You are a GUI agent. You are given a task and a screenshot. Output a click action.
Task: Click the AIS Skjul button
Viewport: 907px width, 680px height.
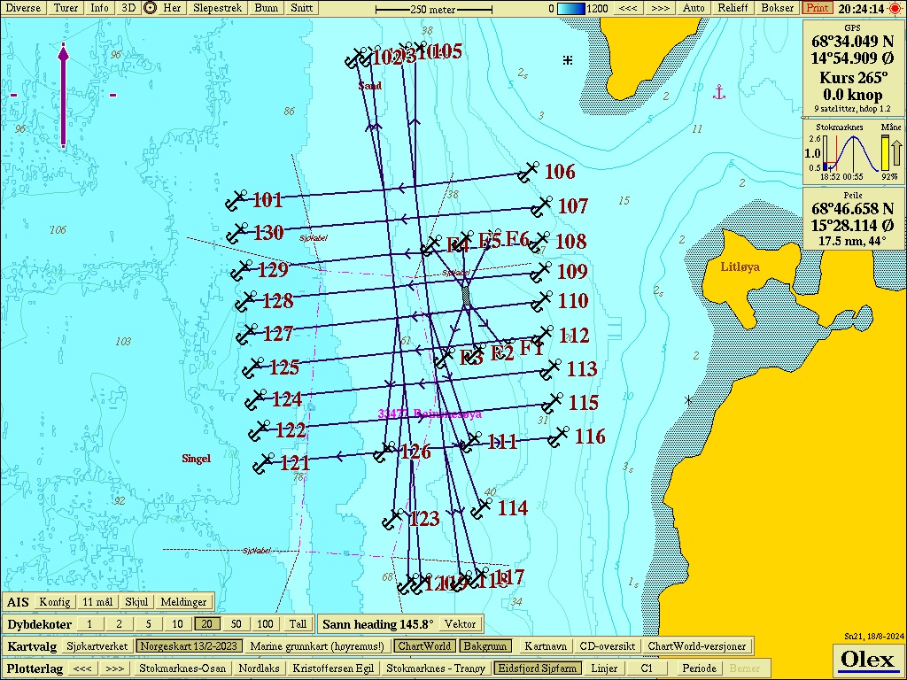(x=136, y=602)
